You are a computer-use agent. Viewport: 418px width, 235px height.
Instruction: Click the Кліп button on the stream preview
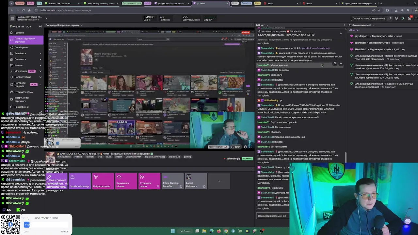(236, 147)
